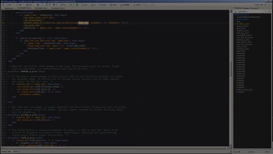Open the Include button dropdown arrow
Screen dimensions: 273x154
click(x=108, y=5)
